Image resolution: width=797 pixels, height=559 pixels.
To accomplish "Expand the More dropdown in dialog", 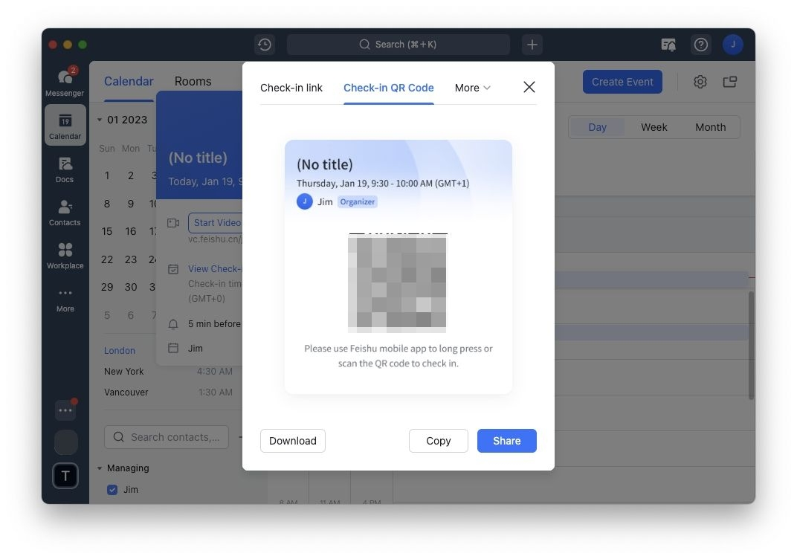I will click(x=473, y=88).
